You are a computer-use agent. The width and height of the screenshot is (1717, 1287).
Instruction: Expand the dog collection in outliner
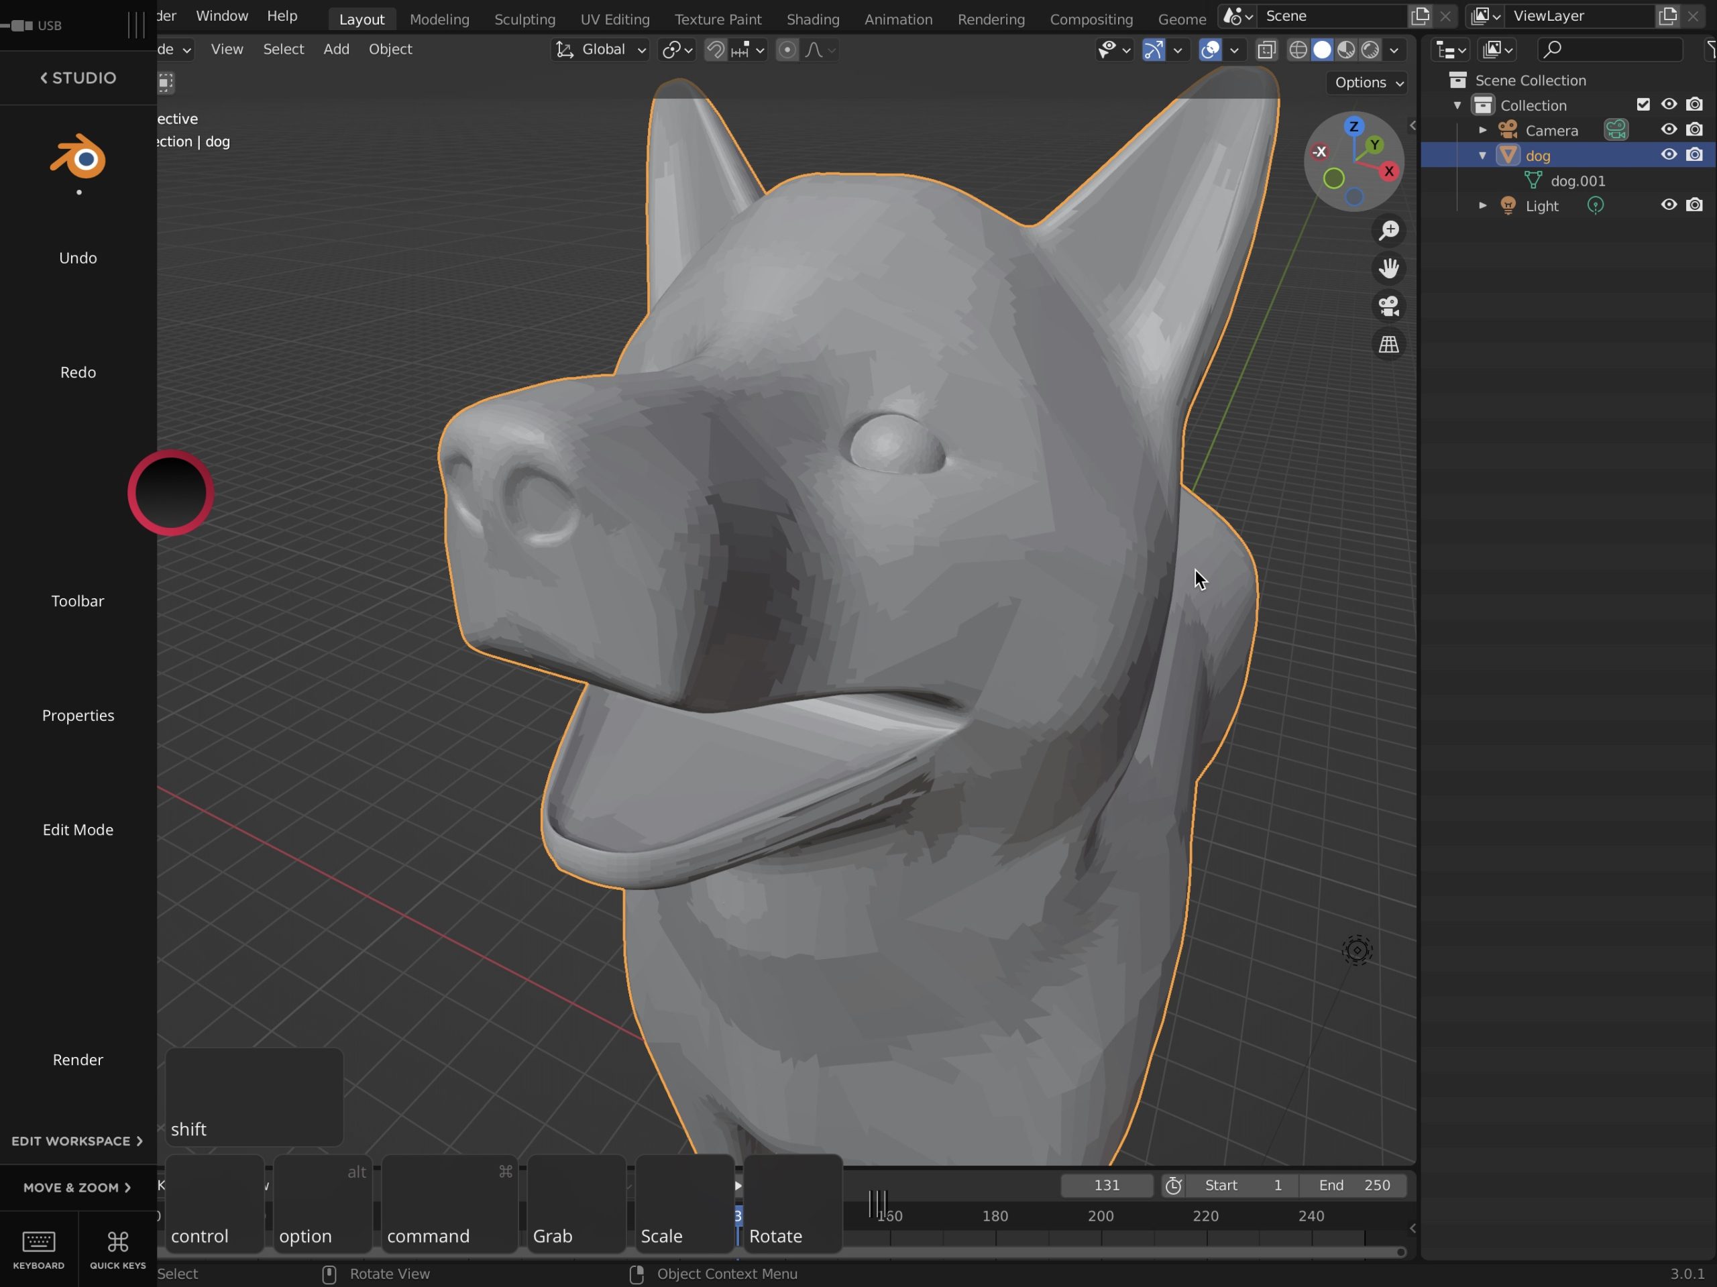pyautogui.click(x=1483, y=154)
